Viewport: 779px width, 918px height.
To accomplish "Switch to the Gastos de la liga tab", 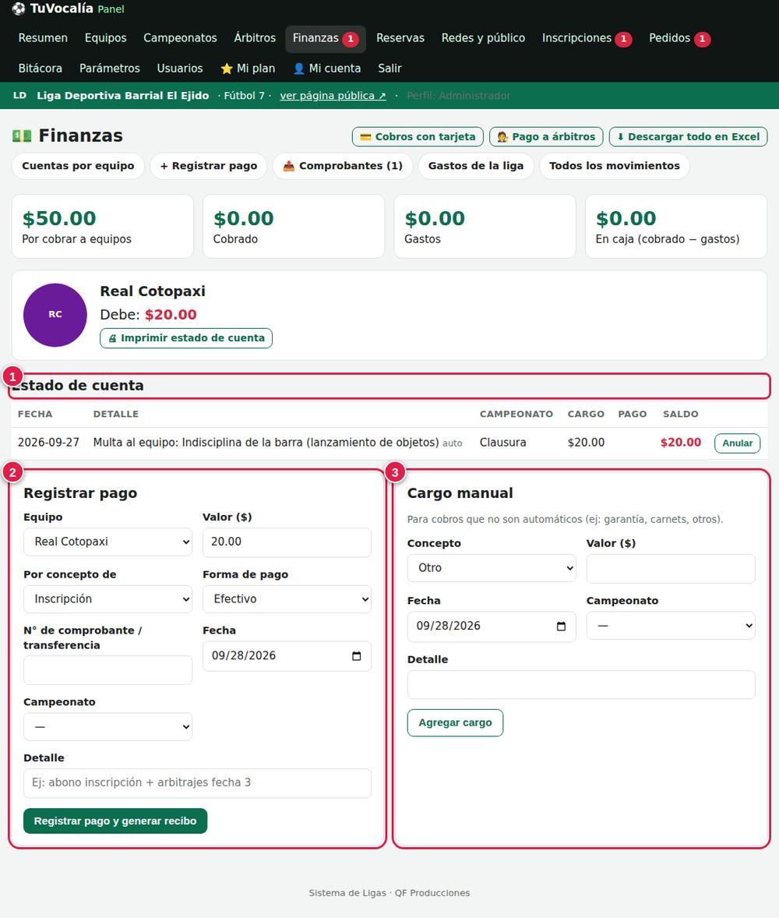I will (x=476, y=166).
